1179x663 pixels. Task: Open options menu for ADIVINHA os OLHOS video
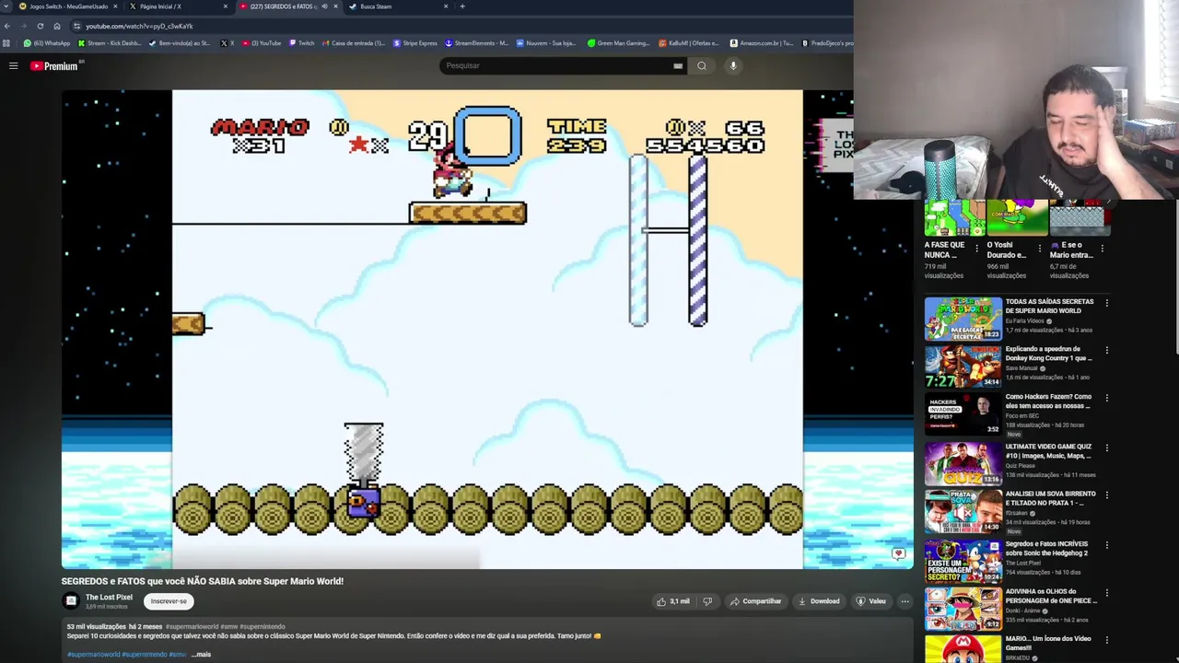click(x=1107, y=593)
